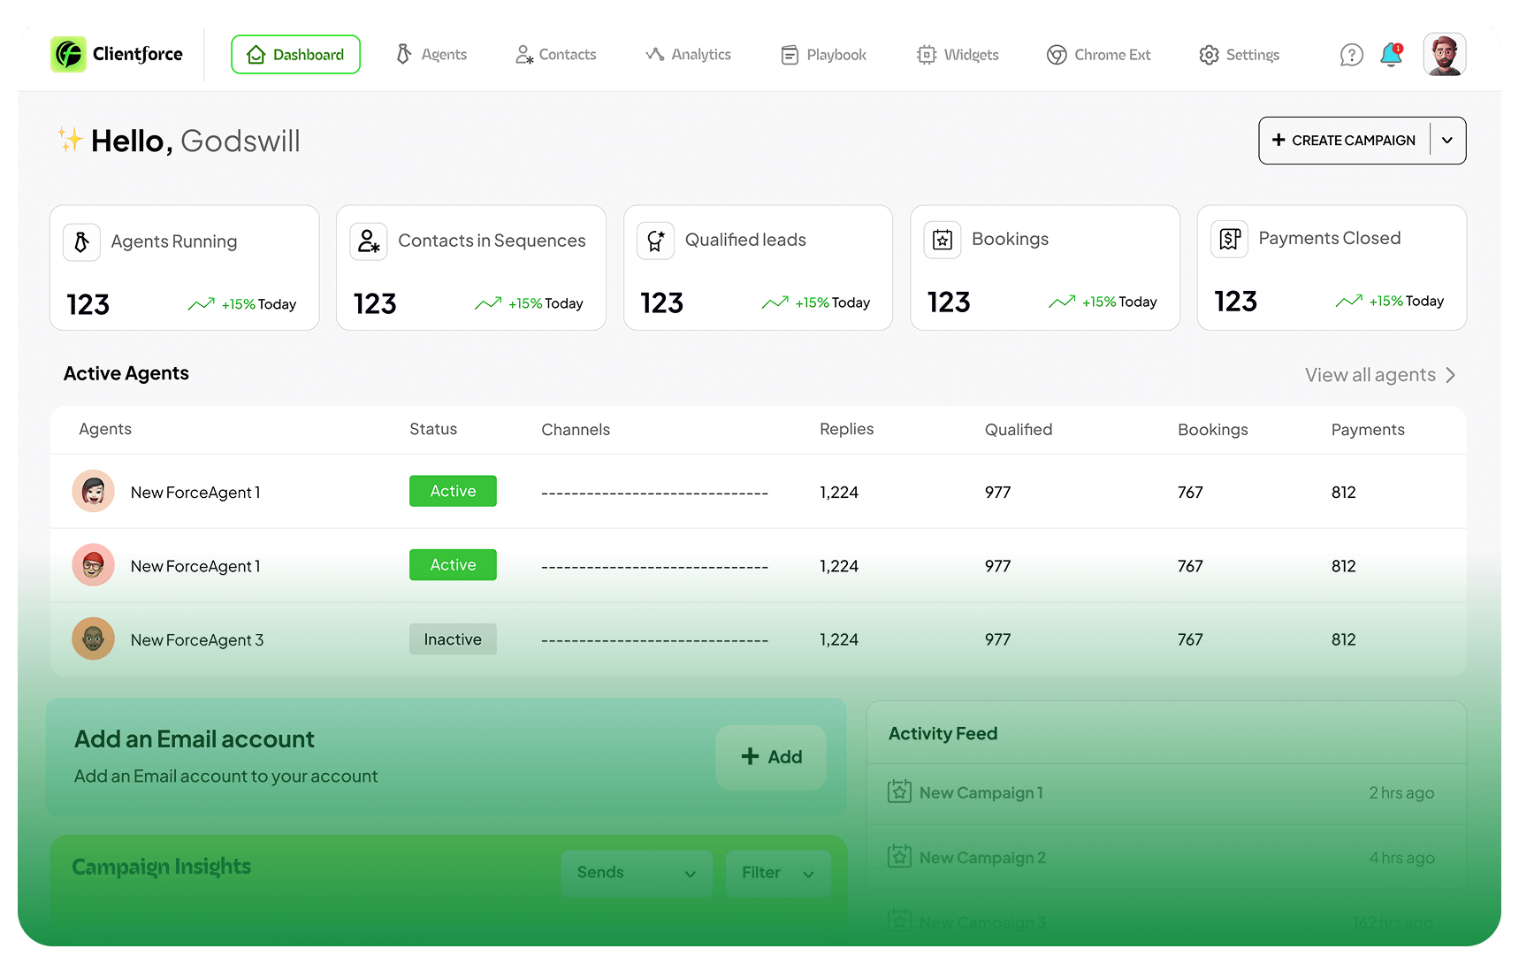Click the Clientforce logo icon
Image resolution: width=1519 pixels, height=964 pixels.
(x=68, y=54)
